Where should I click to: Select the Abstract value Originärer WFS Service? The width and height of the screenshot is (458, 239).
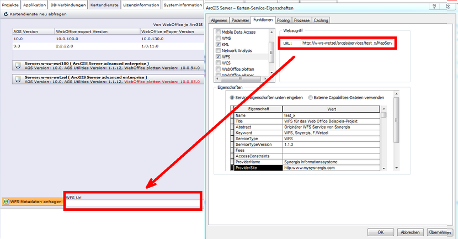[x=332, y=127]
